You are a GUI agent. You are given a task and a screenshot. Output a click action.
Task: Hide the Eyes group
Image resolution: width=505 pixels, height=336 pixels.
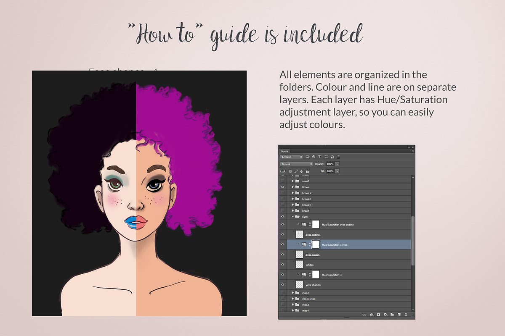tap(282, 216)
